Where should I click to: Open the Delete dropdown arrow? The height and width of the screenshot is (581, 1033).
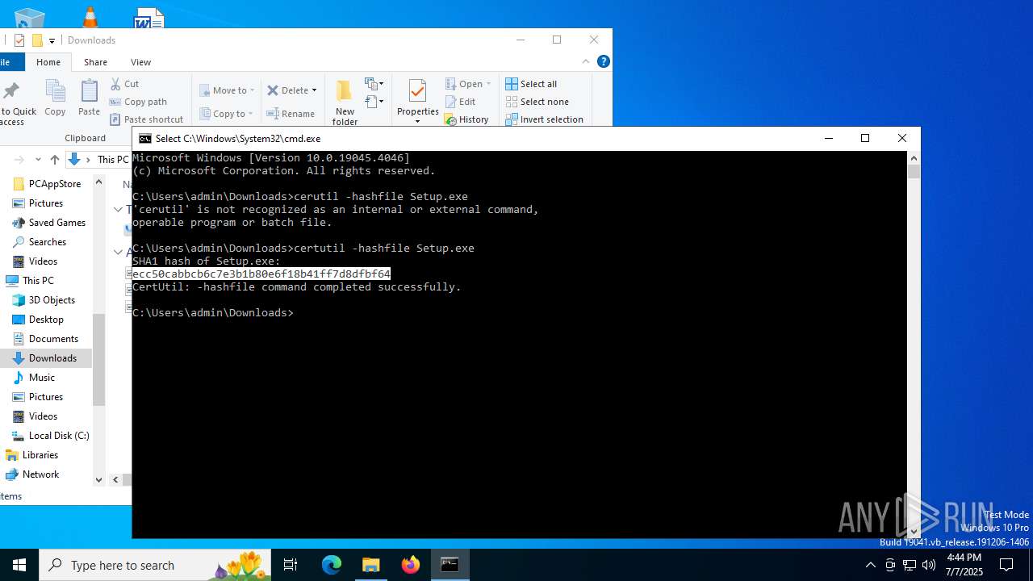click(x=314, y=90)
